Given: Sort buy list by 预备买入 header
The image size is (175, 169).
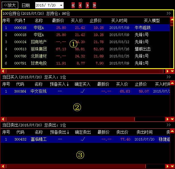Looking at the screenshot, I should [x=59, y=84].
